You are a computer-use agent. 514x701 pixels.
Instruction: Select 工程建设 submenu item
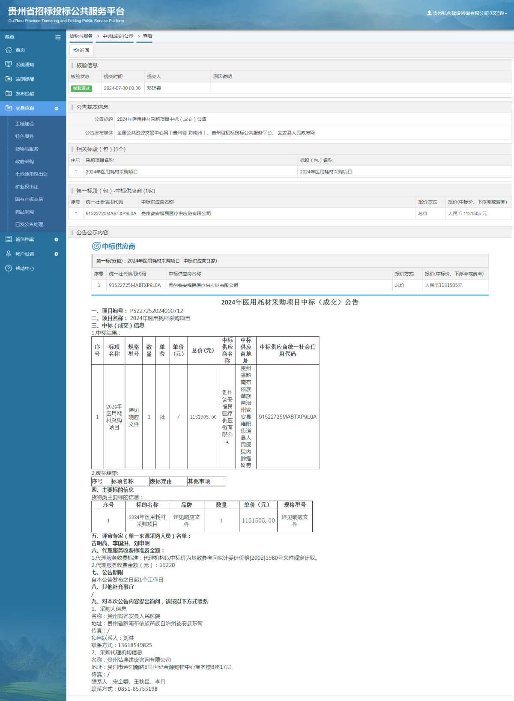[24, 124]
